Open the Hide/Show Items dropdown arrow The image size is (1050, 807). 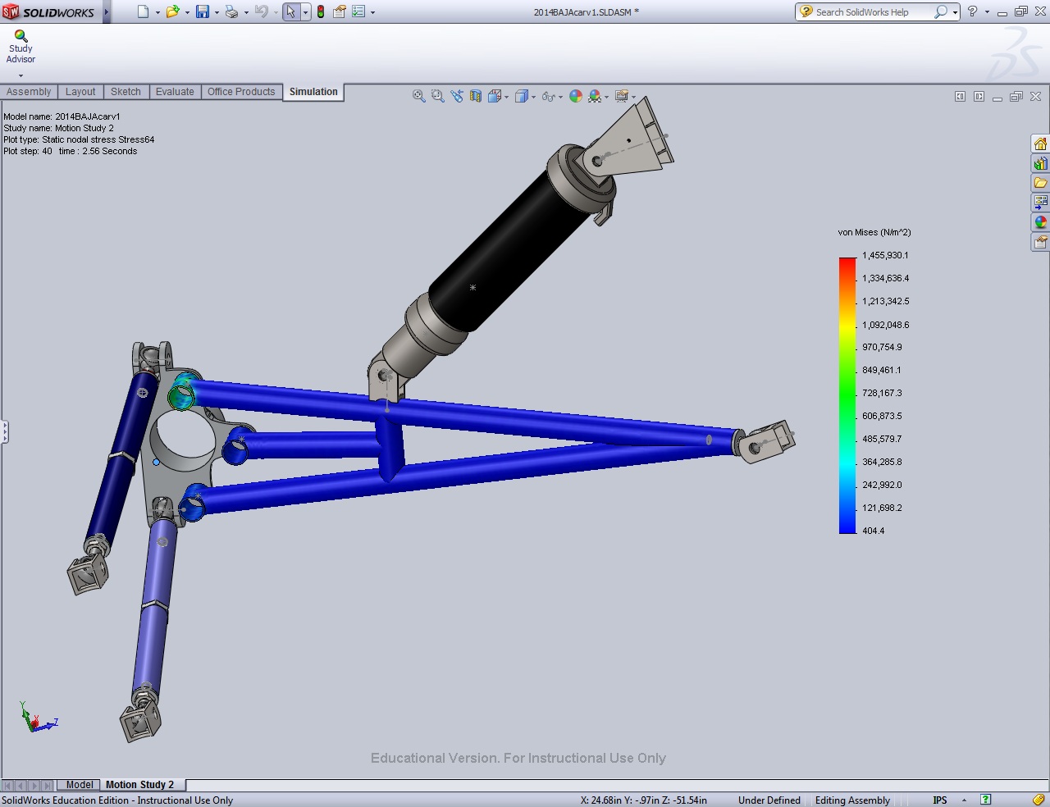[561, 97]
